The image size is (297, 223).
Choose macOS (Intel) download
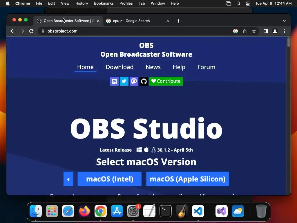pos(110,179)
